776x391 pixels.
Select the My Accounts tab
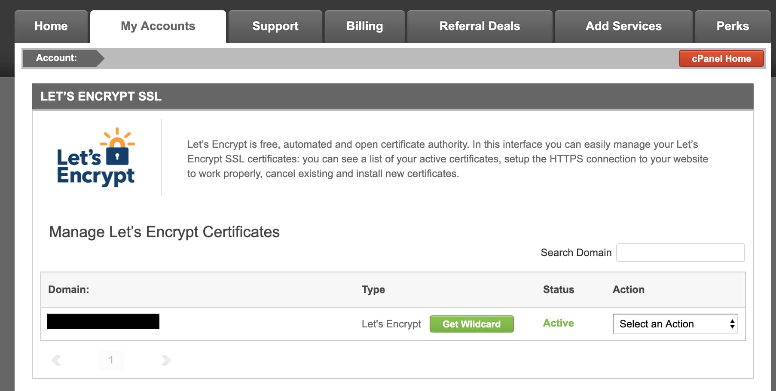click(157, 26)
